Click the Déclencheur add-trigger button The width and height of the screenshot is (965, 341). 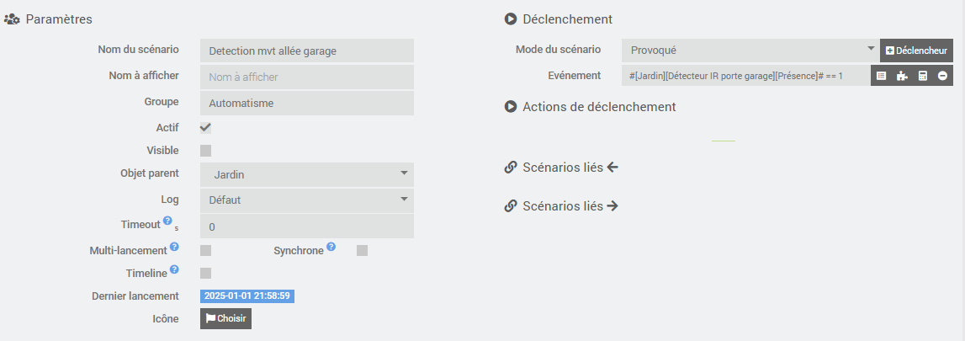(x=916, y=51)
